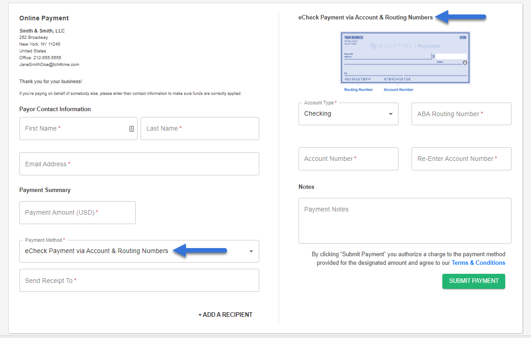531x338 pixels.
Task: Expand the Payment Method dropdown arrow
Action: [251, 251]
